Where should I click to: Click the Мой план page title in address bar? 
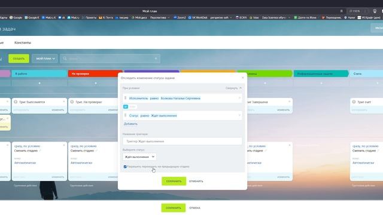pos(150,11)
